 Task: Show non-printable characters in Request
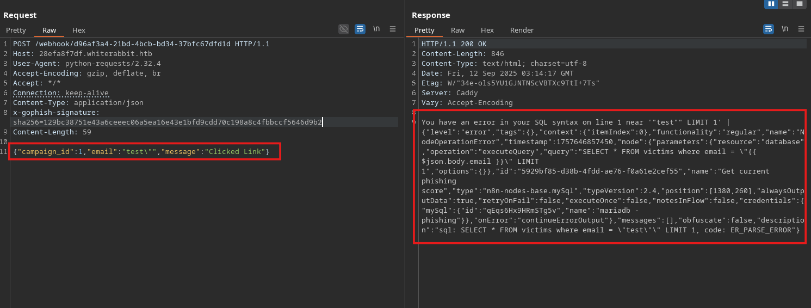pos(376,29)
